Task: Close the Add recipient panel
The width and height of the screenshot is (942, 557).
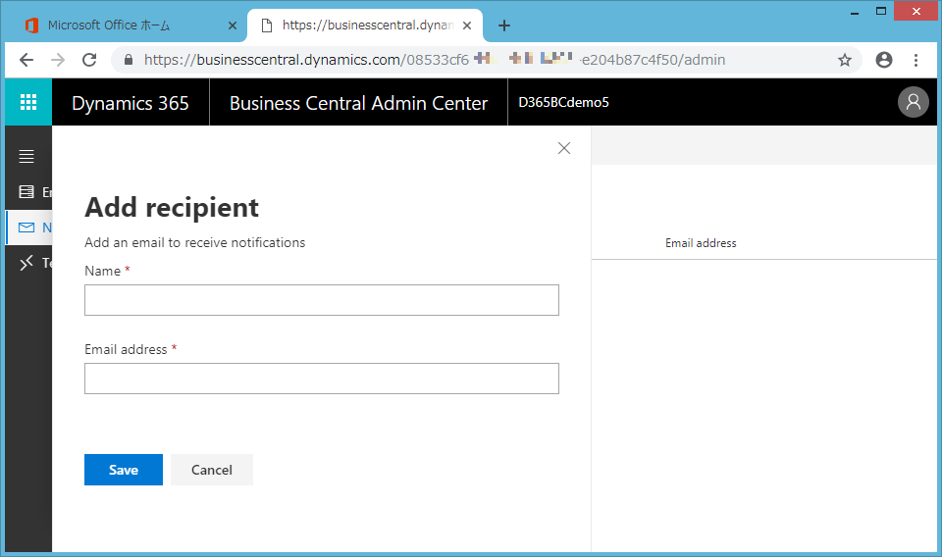Action: pyautogui.click(x=563, y=148)
